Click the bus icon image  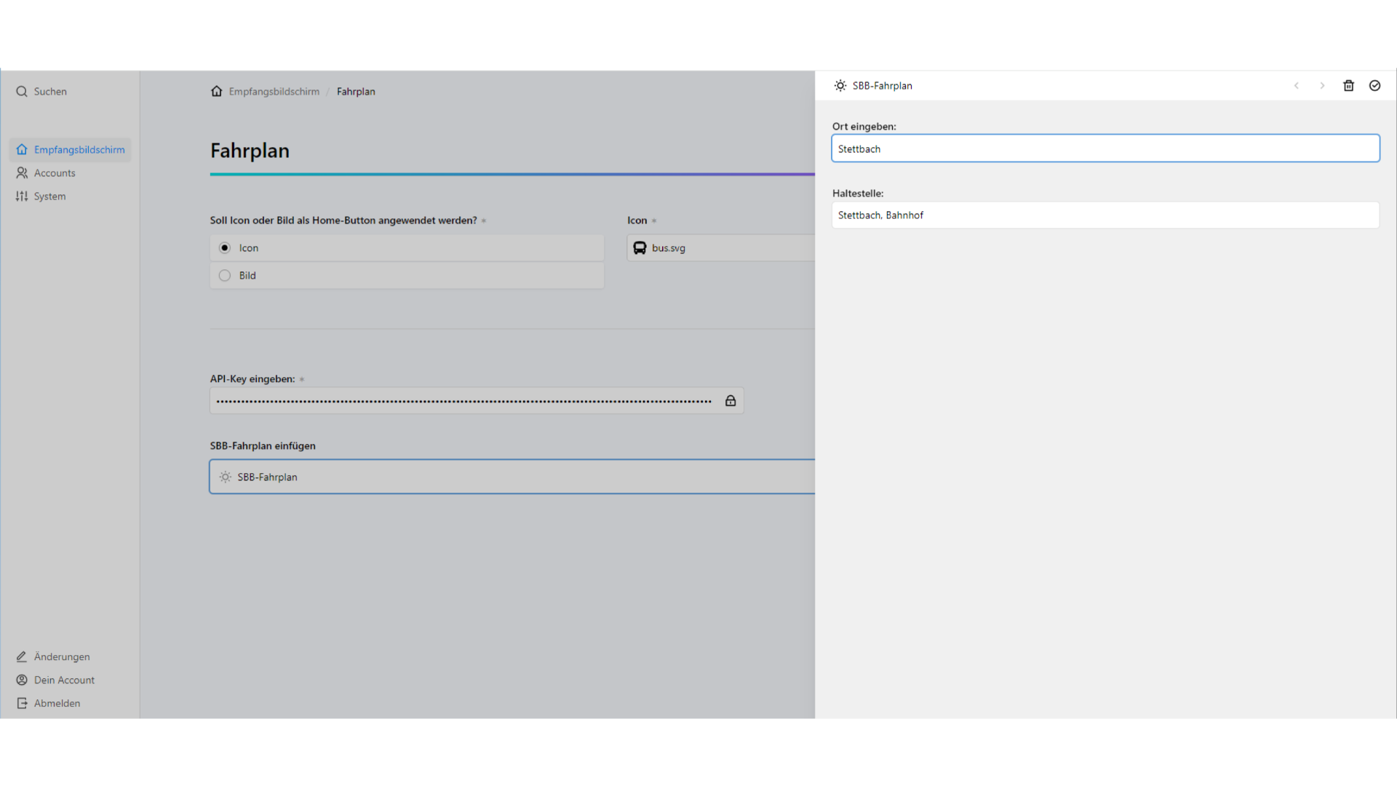[x=640, y=248]
